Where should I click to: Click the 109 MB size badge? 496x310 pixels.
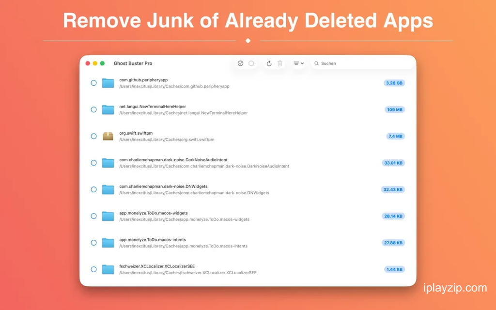[394, 109]
